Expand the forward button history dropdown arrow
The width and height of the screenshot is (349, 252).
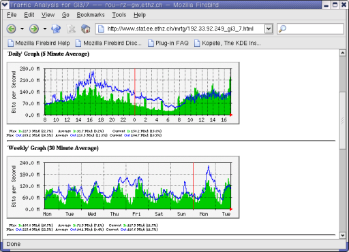point(45,29)
